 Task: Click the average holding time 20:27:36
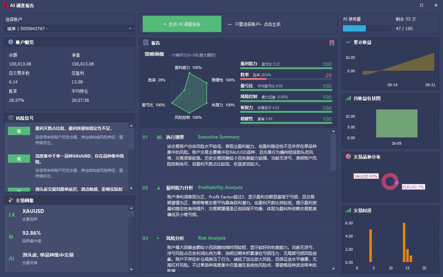(x=80, y=100)
